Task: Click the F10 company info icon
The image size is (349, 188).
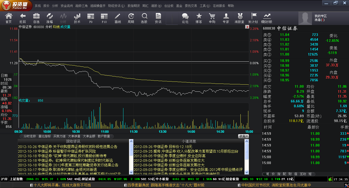Action: point(104,18)
